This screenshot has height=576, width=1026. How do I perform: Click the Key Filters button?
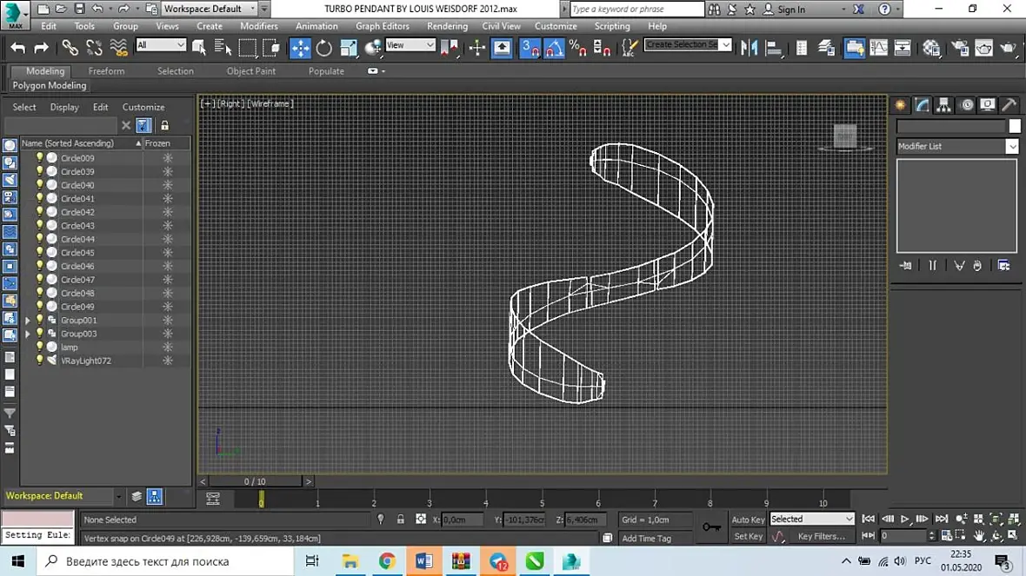[821, 537]
